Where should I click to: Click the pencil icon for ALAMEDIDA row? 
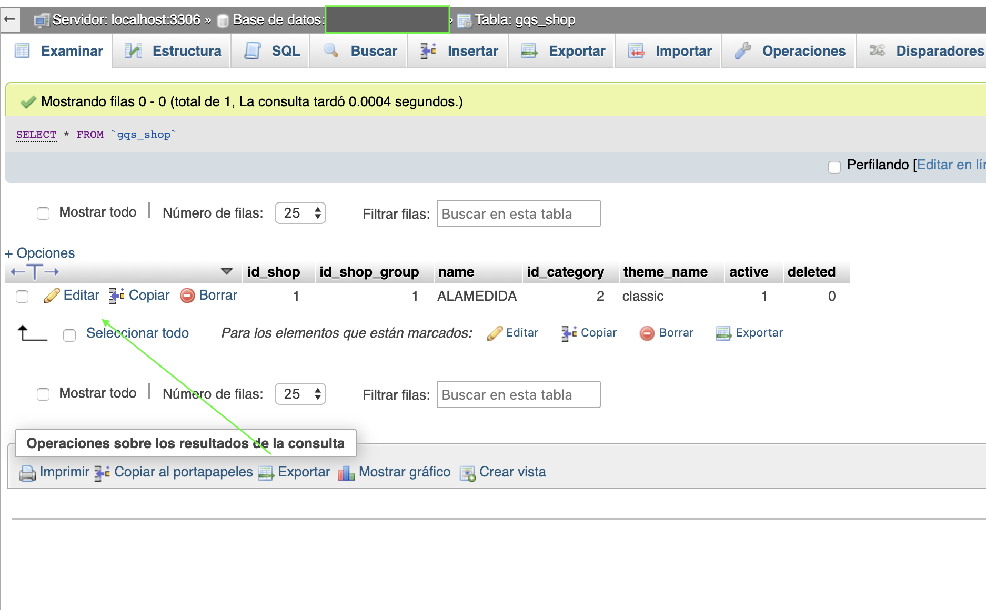click(52, 296)
